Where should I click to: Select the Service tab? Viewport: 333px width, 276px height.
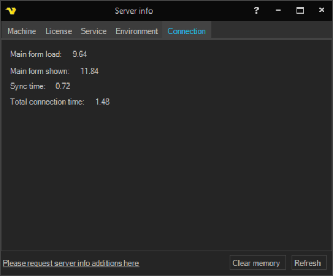(x=93, y=31)
